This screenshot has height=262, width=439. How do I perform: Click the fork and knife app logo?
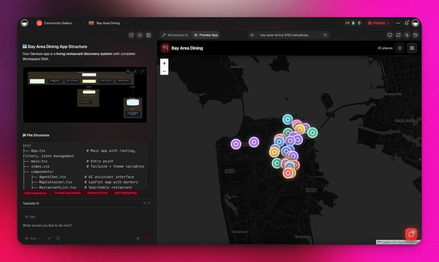click(x=165, y=48)
